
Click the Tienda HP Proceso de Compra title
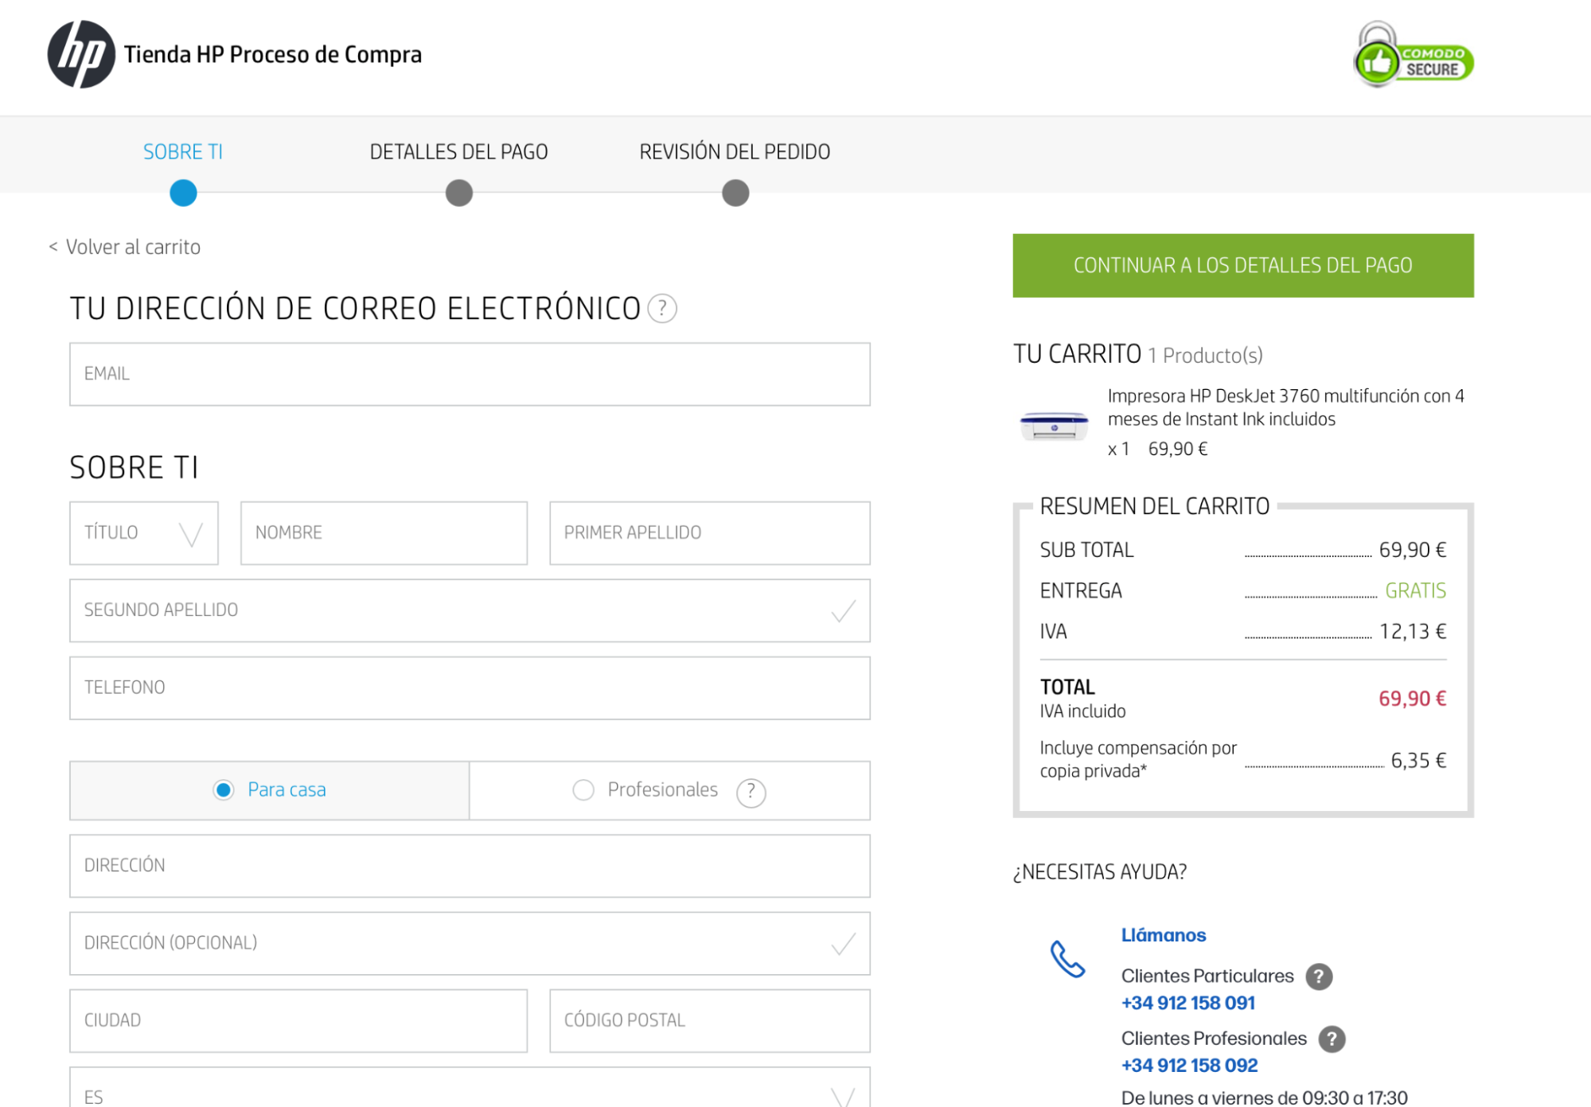point(273,54)
